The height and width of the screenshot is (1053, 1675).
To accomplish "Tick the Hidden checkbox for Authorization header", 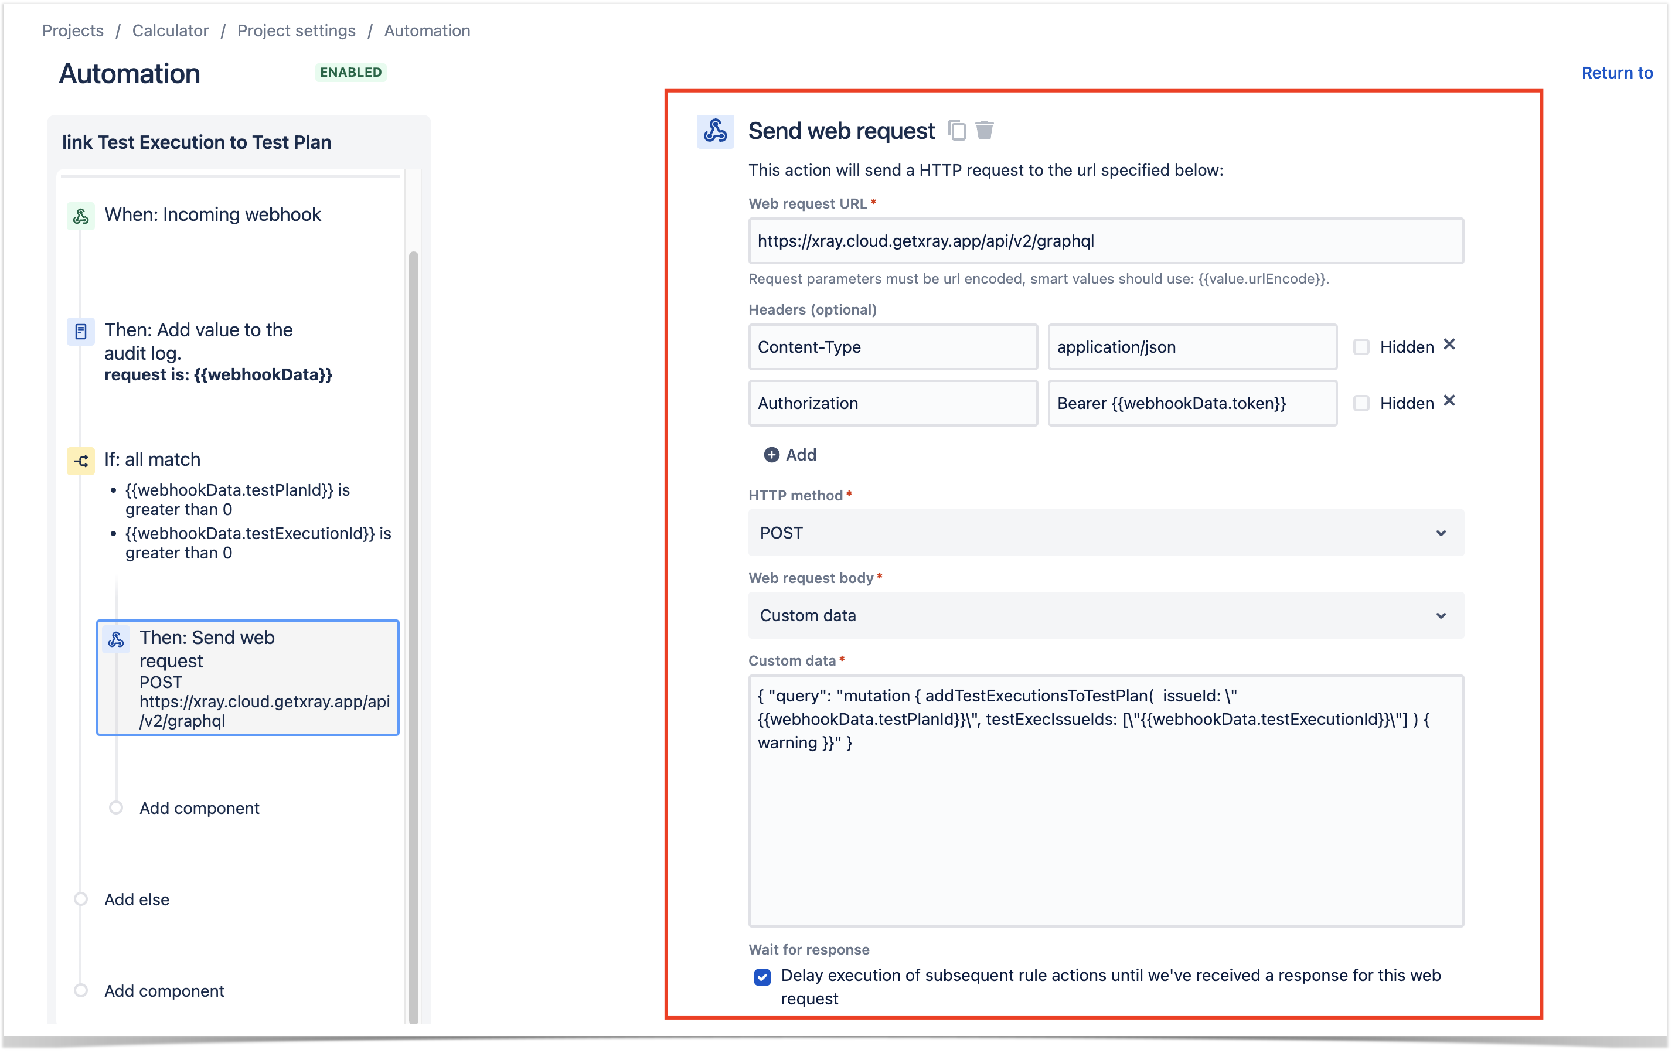I will click(1361, 403).
